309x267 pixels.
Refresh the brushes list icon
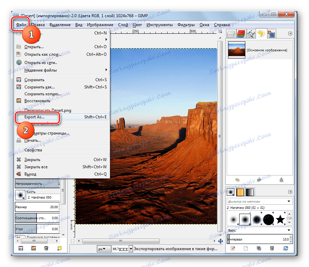click(286, 248)
